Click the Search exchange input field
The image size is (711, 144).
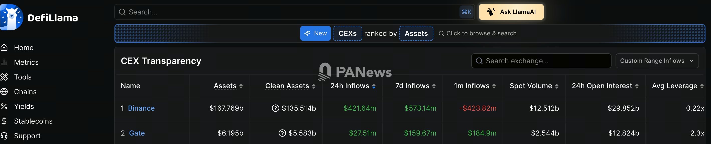click(x=541, y=61)
